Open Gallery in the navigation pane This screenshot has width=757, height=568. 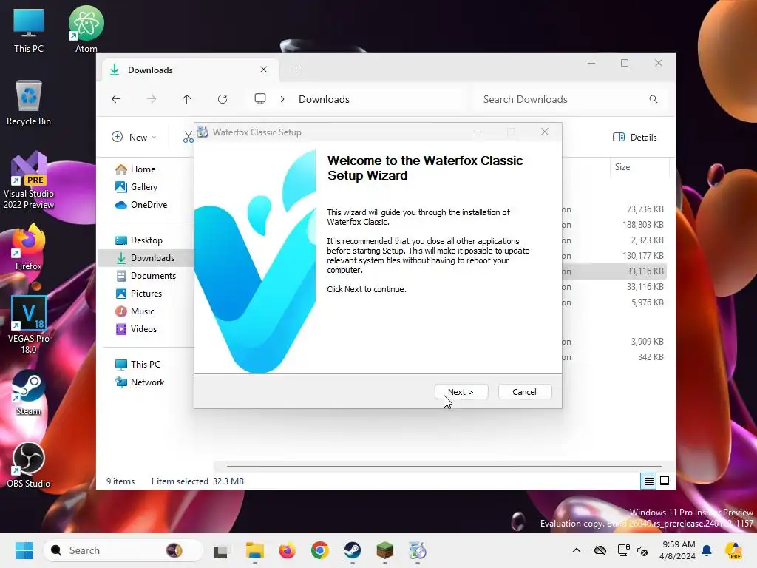144,187
